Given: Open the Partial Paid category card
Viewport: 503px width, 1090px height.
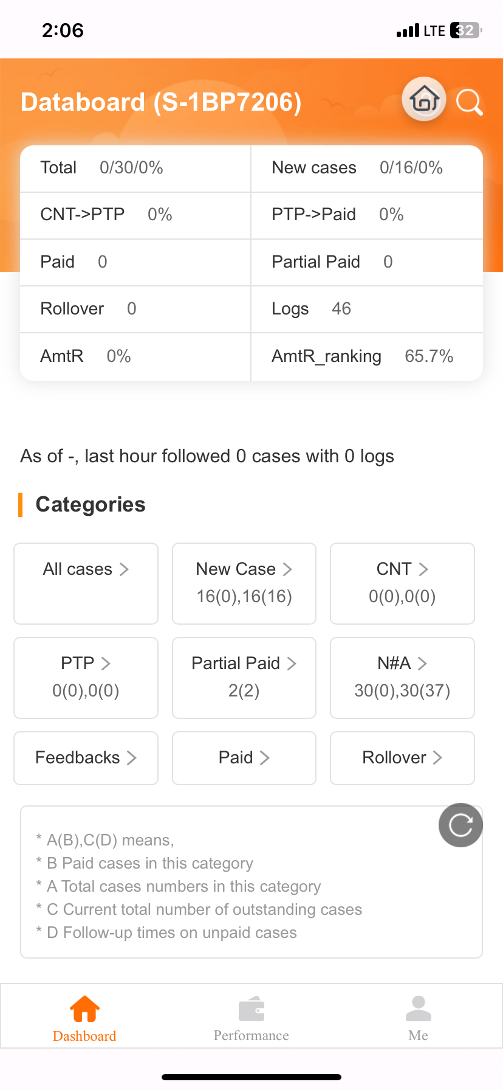Looking at the screenshot, I should point(244,678).
